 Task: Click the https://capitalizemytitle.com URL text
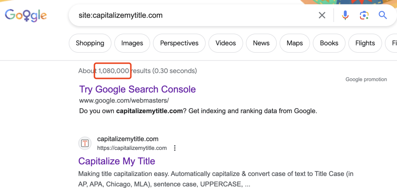[132, 148]
